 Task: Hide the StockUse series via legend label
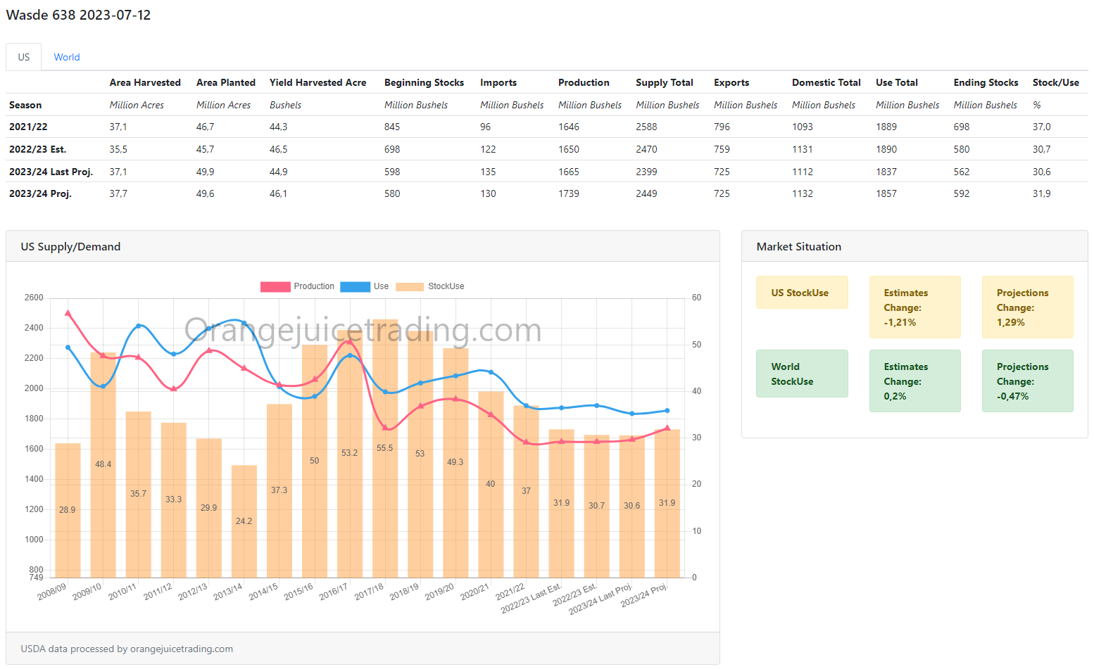[446, 286]
